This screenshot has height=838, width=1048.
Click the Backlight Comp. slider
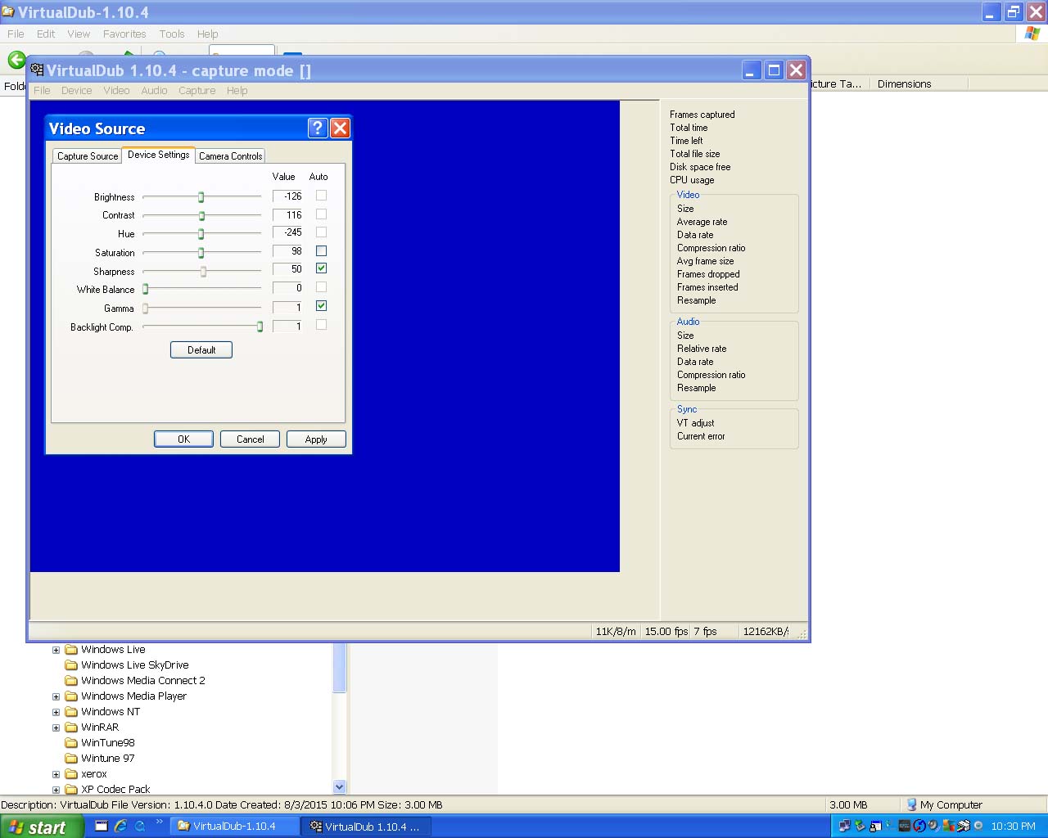click(x=202, y=327)
